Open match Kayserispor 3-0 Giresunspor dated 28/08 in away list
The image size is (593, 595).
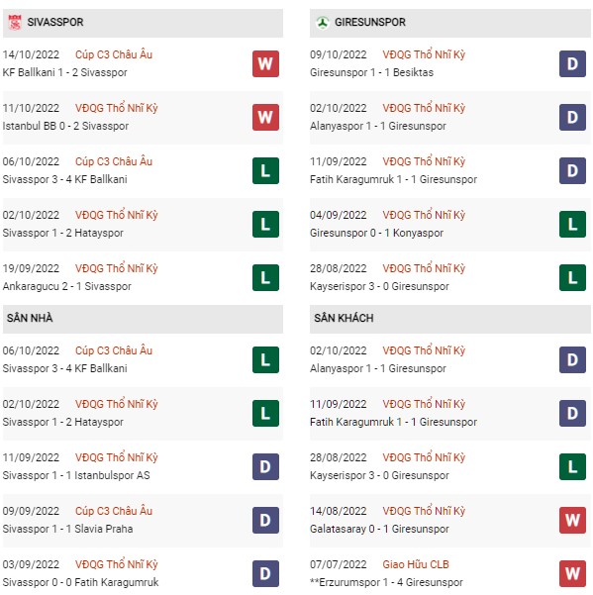click(379, 475)
